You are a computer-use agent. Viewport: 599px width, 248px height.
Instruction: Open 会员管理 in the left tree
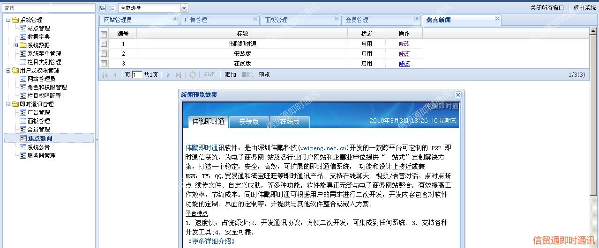point(38,130)
